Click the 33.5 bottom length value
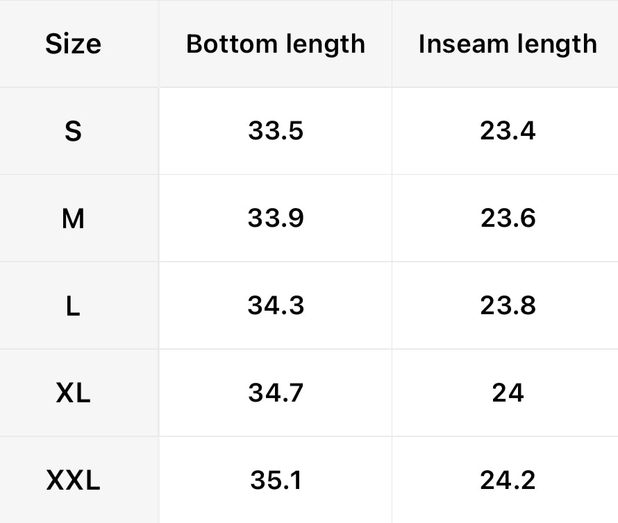This screenshot has height=523, width=618. point(276,131)
